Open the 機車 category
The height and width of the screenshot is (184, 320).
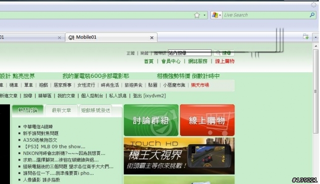coord(13,85)
